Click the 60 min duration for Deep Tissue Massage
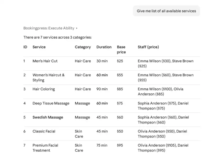The height and width of the screenshot is (157, 217). pyautogui.click(x=102, y=103)
